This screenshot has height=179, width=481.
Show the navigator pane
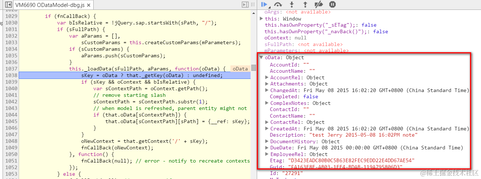(8, 5)
